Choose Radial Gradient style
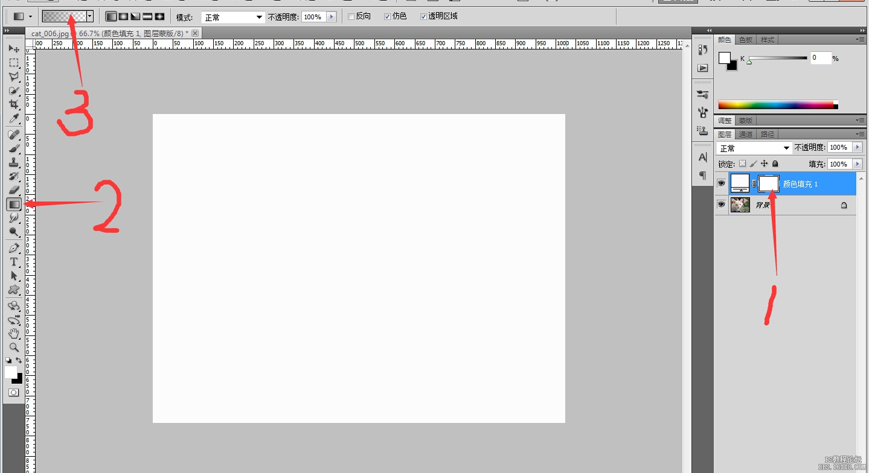The image size is (869, 473). point(123,16)
